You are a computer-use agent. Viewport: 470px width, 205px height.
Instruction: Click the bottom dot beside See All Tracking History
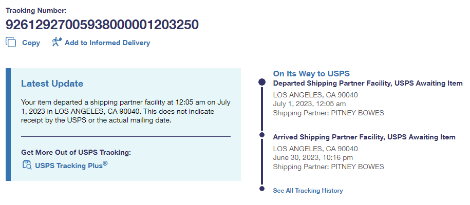(262, 190)
